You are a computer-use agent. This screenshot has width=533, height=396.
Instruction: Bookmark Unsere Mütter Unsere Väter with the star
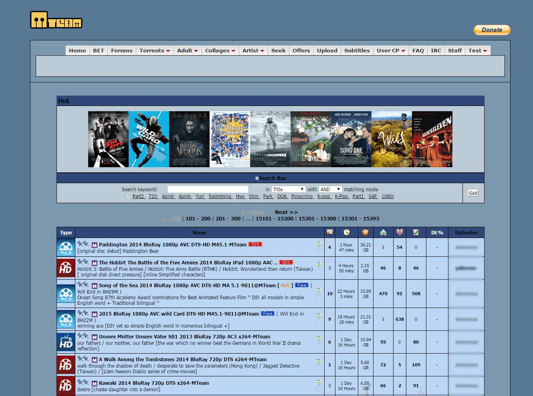click(x=319, y=345)
